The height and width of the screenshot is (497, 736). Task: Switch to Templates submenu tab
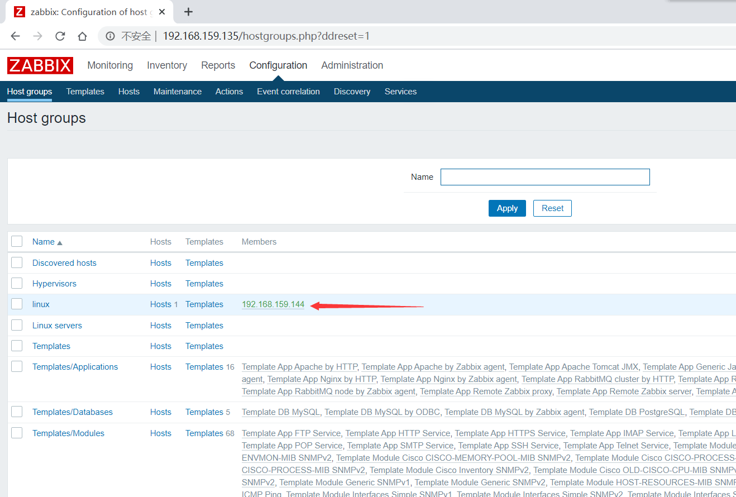(x=85, y=92)
